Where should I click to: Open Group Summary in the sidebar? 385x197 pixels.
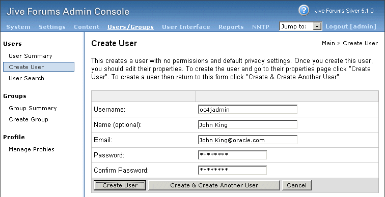(x=33, y=108)
